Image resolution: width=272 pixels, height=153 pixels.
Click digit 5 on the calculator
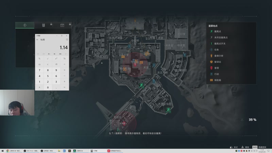[x=48, y=76]
